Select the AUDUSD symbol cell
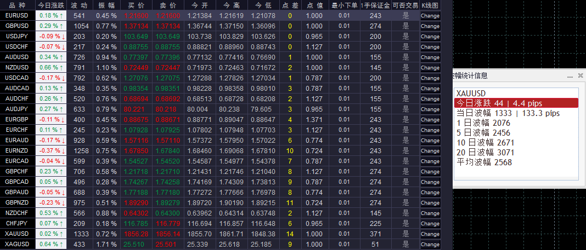586x250 pixels. coord(18,57)
